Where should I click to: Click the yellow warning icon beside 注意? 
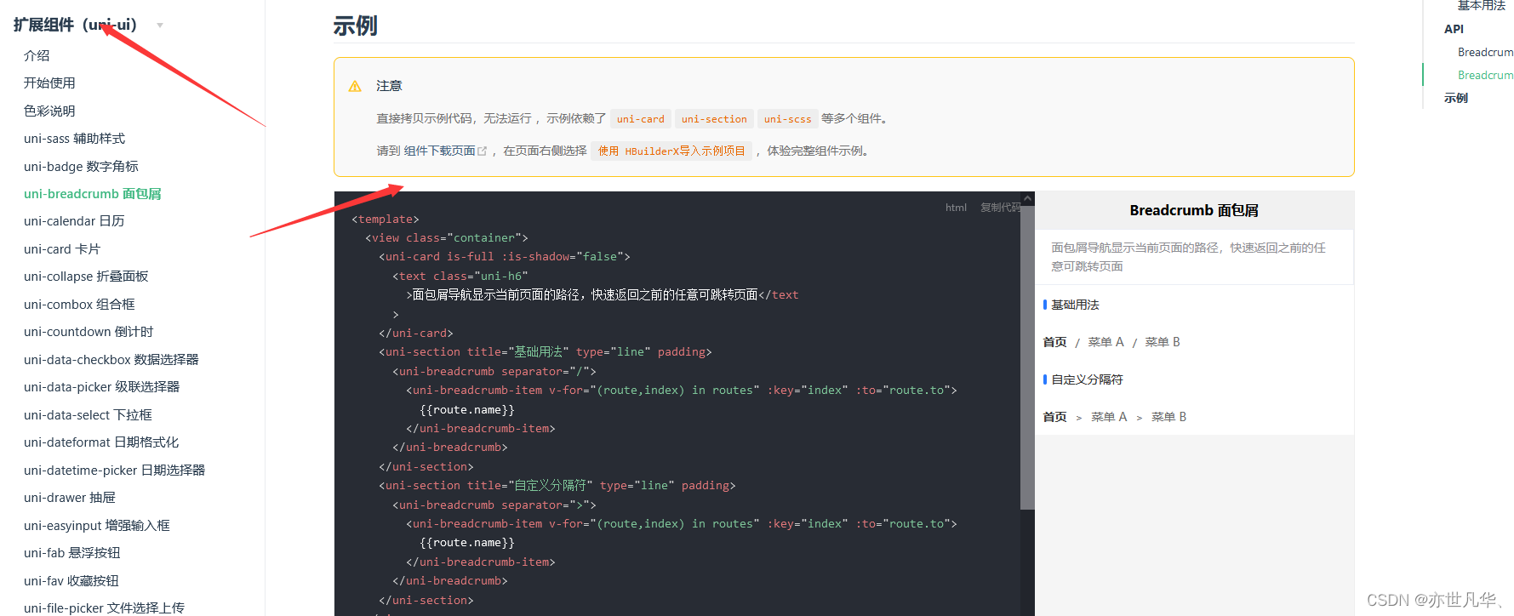tap(355, 86)
